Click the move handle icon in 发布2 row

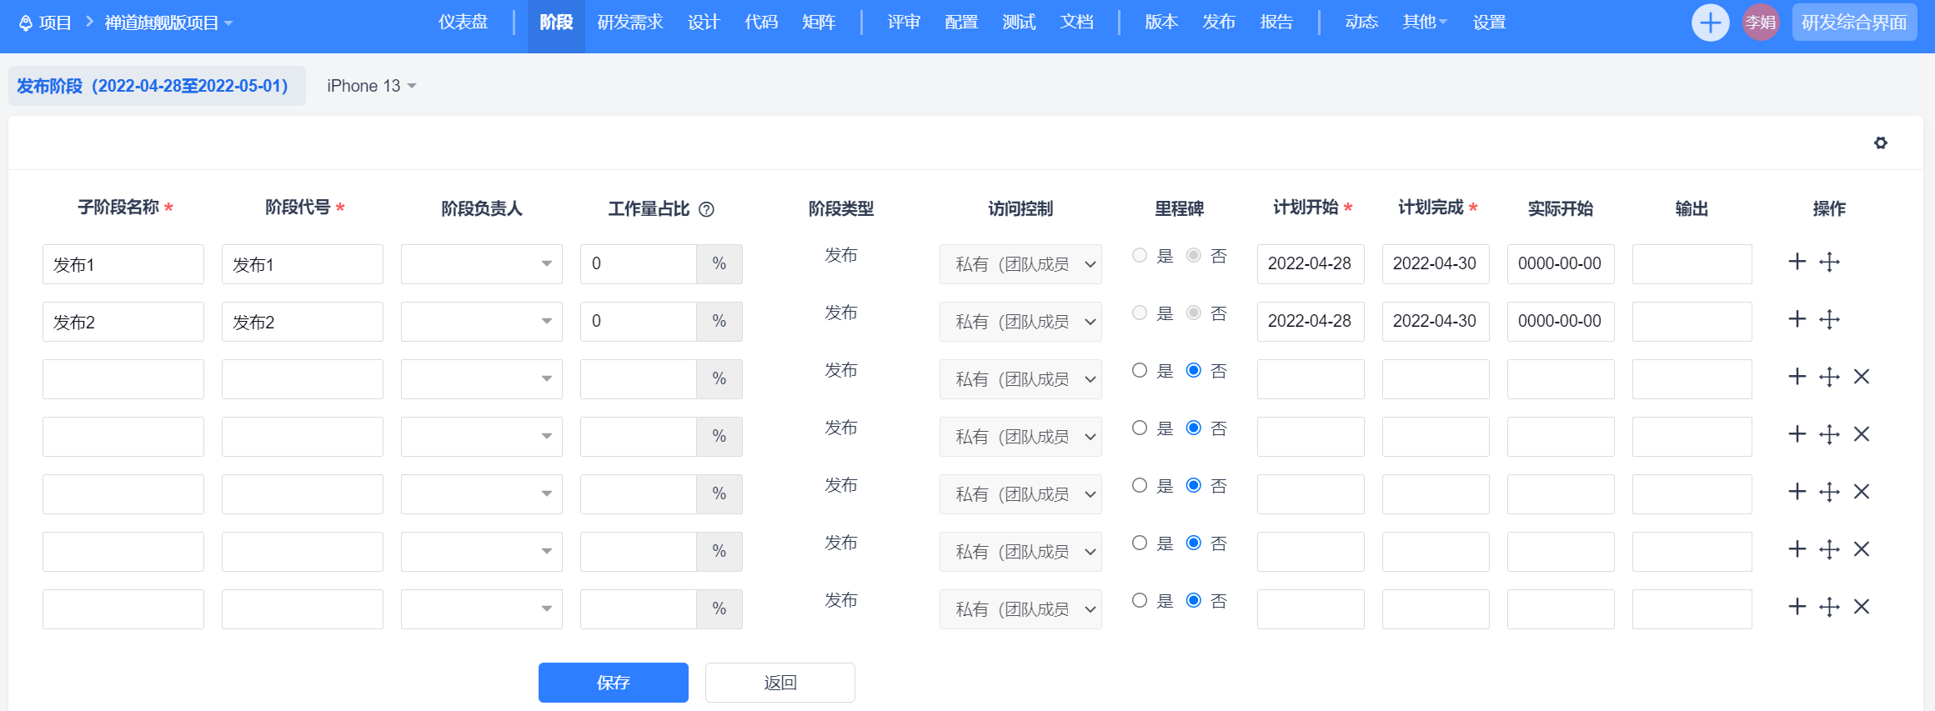click(1829, 319)
